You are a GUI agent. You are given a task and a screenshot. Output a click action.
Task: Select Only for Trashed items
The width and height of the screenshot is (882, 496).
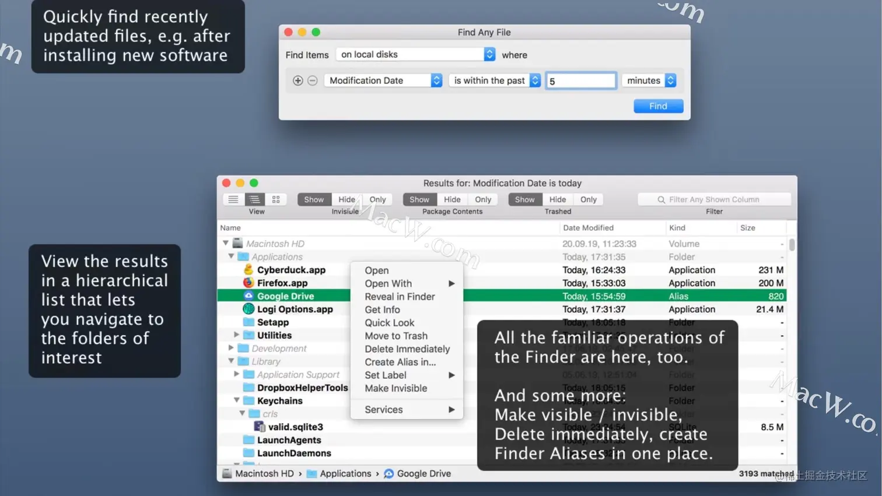[589, 199]
